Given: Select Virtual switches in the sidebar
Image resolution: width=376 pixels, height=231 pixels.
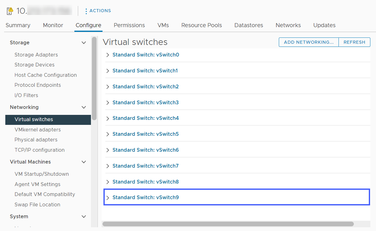Looking at the screenshot, I should 48,120.
